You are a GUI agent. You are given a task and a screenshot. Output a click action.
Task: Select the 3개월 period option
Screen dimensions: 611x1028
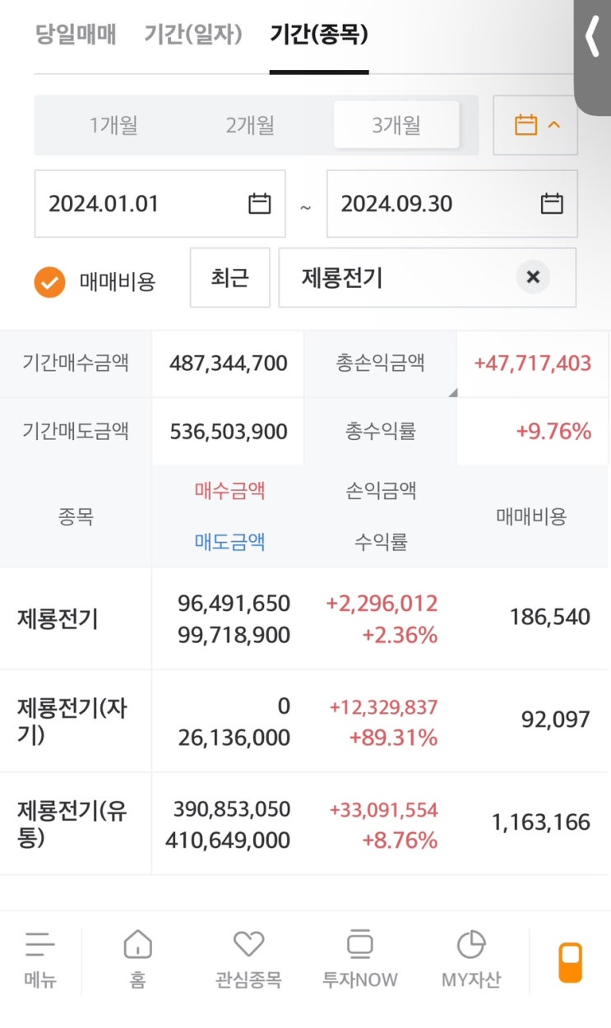pyautogui.click(x=396, y=126)
